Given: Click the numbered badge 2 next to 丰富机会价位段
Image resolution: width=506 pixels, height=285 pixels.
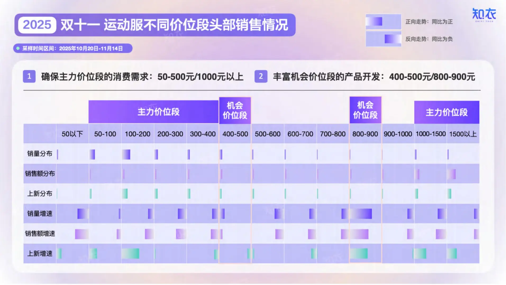Looking at the screenshot, I should 261,77.
